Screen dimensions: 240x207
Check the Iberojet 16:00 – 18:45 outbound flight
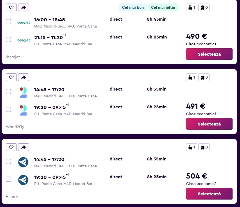[x=8, y=22]
